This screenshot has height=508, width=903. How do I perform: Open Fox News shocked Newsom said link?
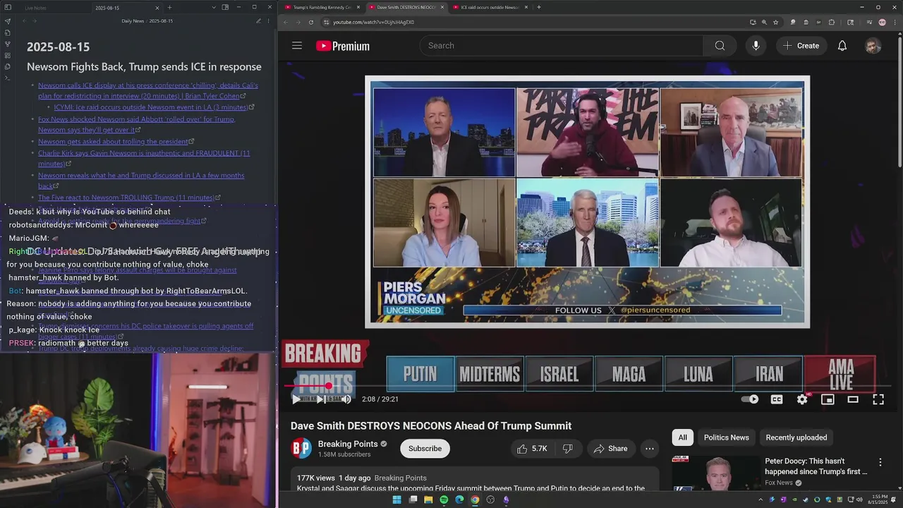(x=136, y=124)
